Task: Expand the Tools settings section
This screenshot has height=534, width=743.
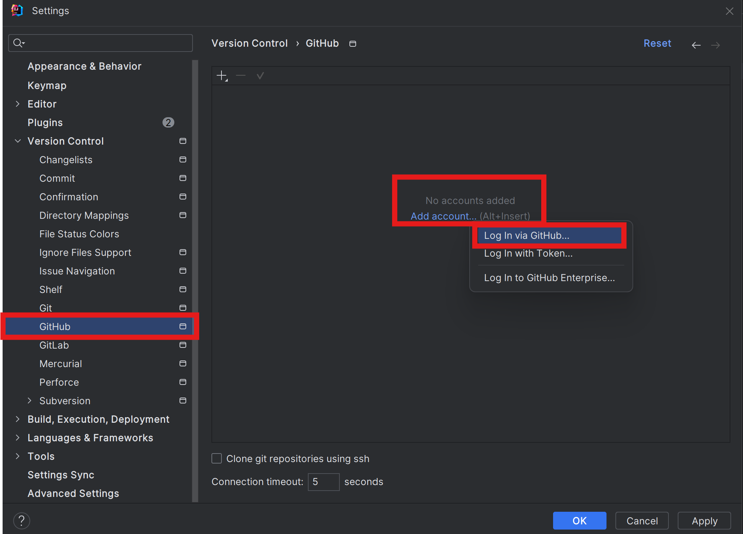Action: click(x=17, y=456)
